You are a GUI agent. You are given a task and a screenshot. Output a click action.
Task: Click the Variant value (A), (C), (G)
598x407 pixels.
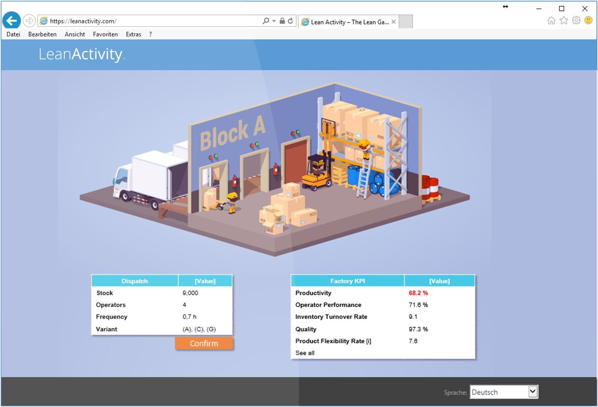click(x=199, y=329)
